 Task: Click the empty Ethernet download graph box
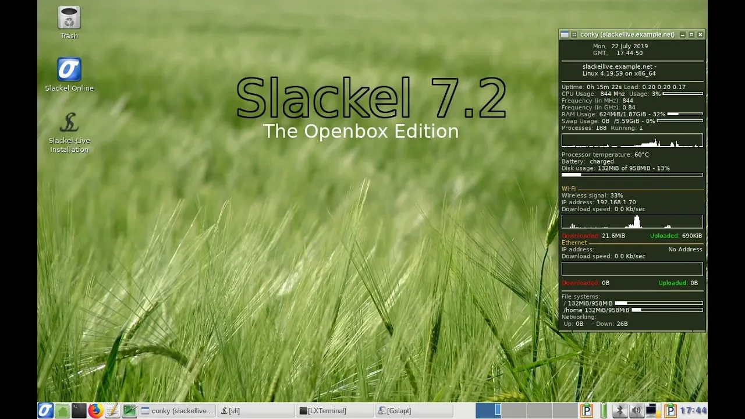pyautogui.click(x=632, y=268)
